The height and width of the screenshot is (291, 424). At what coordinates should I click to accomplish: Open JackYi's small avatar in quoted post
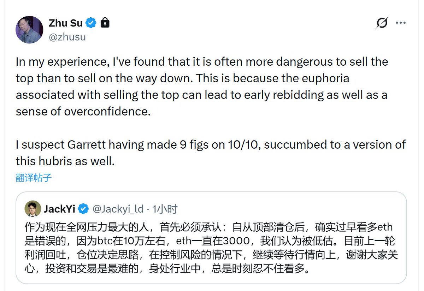pos(33,209)
